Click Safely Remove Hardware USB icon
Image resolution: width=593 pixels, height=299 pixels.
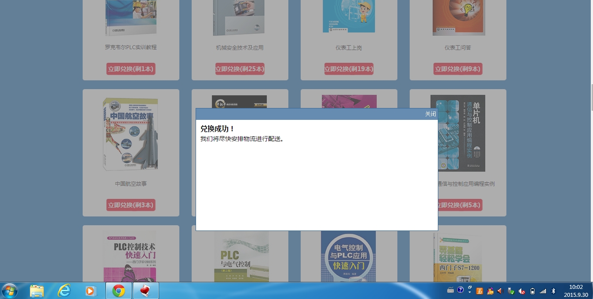[511, 291]
